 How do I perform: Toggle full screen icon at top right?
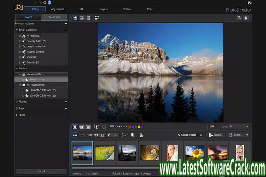249,3
